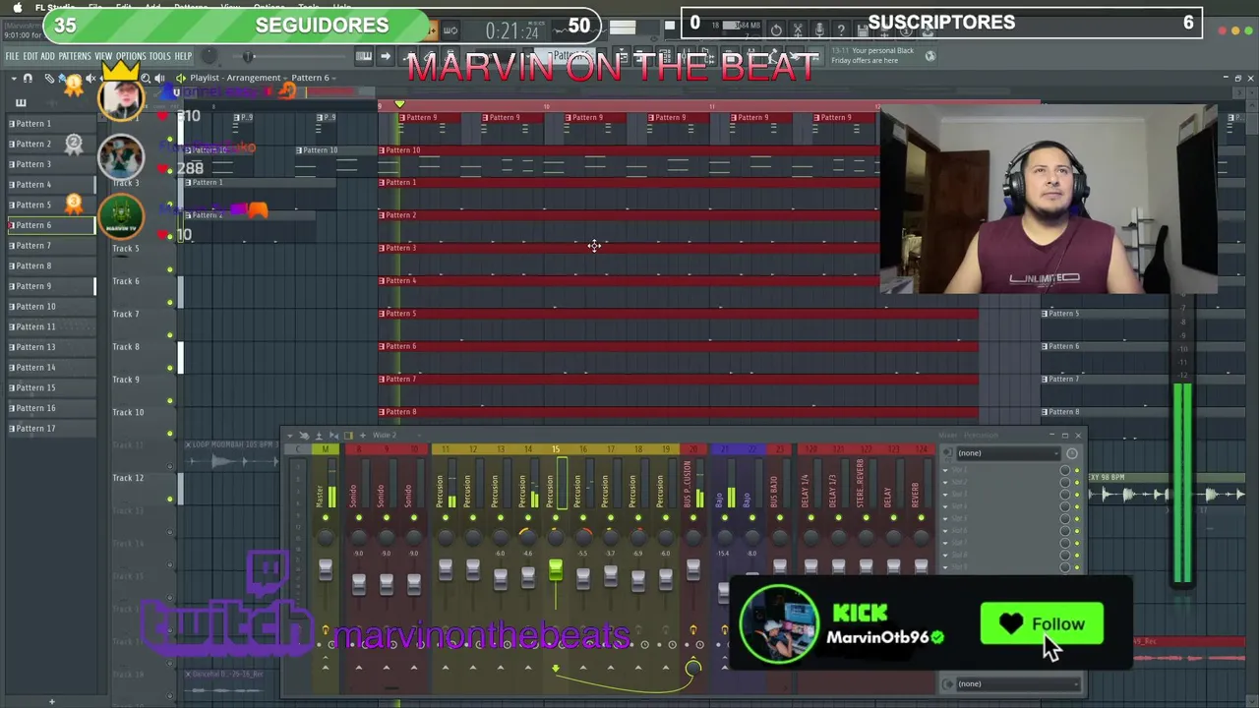Image resolution: width=1259 pixels, height=708 pixels.
Task: Click the save floppy disk icon
Action: (863, 30)
